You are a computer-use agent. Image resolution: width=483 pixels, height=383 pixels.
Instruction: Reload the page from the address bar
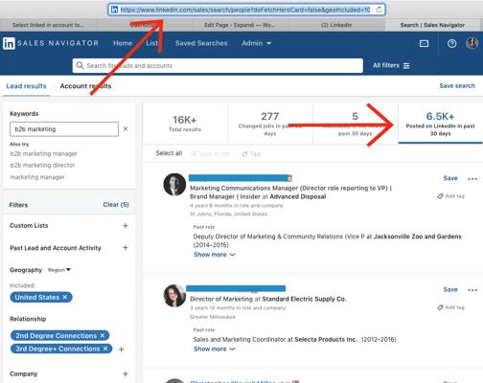click(x=379, y=10)
